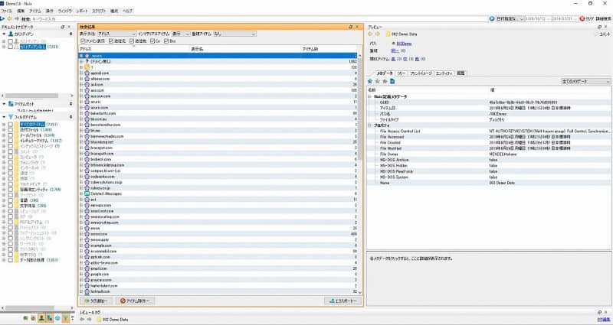613x325 pixels.
Task: Click the red clear icon in search bar
Action: [582, 18]
